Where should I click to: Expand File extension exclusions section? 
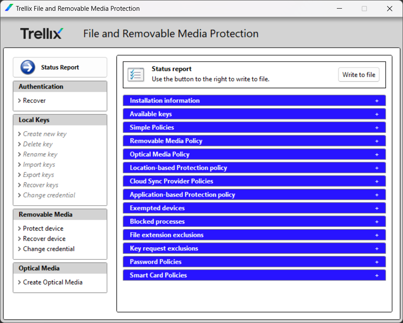[254, 235]
